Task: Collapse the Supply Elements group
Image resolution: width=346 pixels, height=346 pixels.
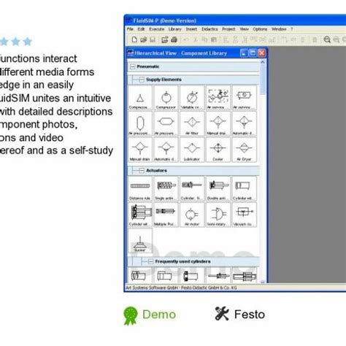Action: [x=142, y=80]
